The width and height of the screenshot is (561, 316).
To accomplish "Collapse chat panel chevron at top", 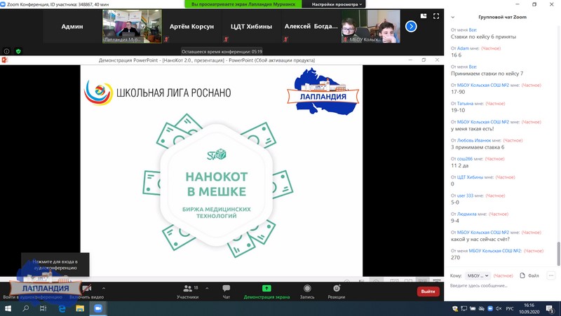I will coord(452,17).
